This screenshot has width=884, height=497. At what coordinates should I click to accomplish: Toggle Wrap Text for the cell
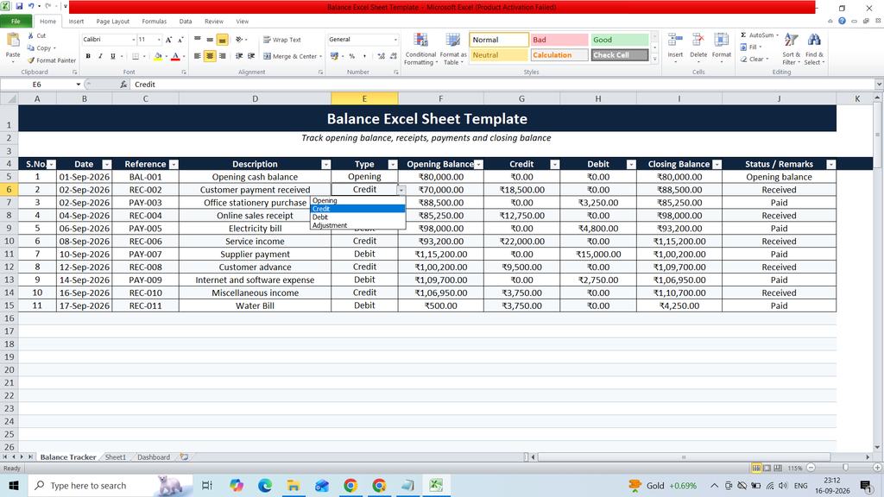click(282, 40)
